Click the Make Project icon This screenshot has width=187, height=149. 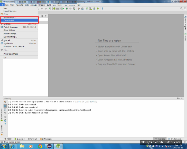[50, 8]
